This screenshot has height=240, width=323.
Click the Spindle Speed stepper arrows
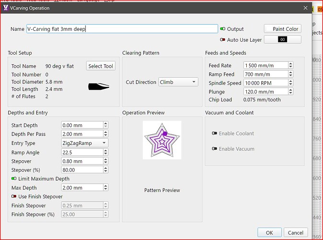(x=290, y=83)
